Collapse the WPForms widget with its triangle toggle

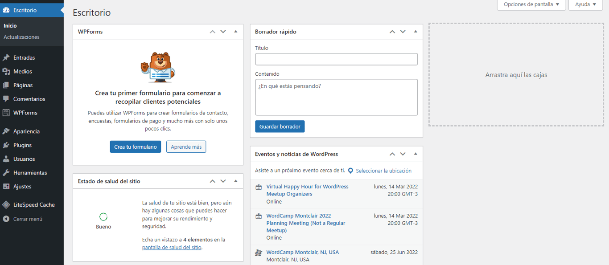tap(235, 31)
